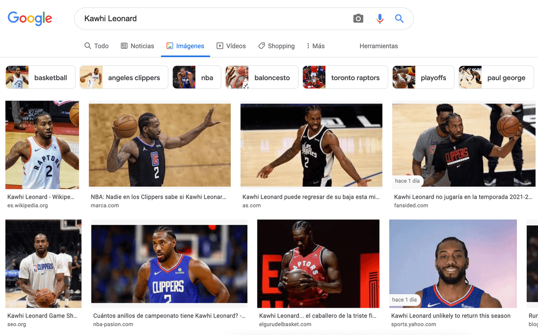538x335 pixels.
Task: Open the Noticias tab
Action: [x=137, y=46]
